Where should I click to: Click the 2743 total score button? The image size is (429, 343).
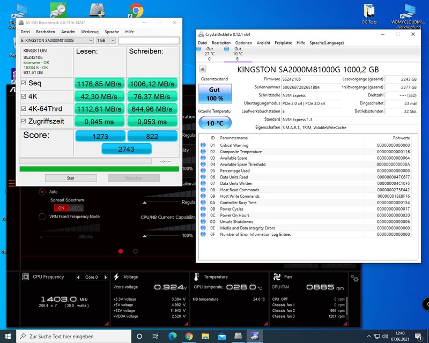(x=127, y=149)
